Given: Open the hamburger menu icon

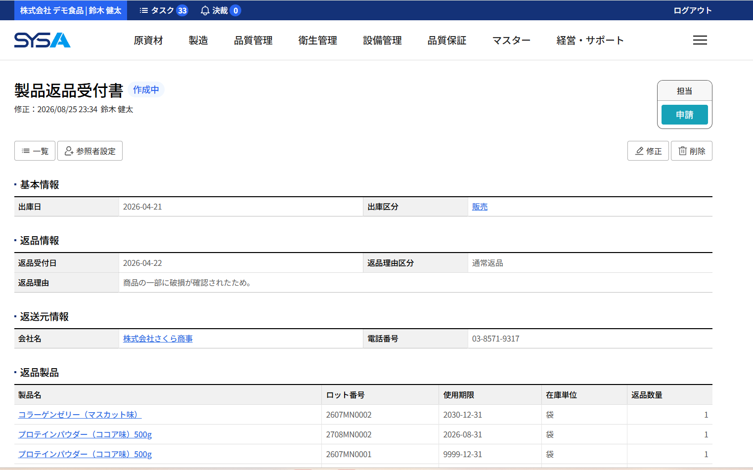Looking at the screenshot, I should tap(700, 40).
